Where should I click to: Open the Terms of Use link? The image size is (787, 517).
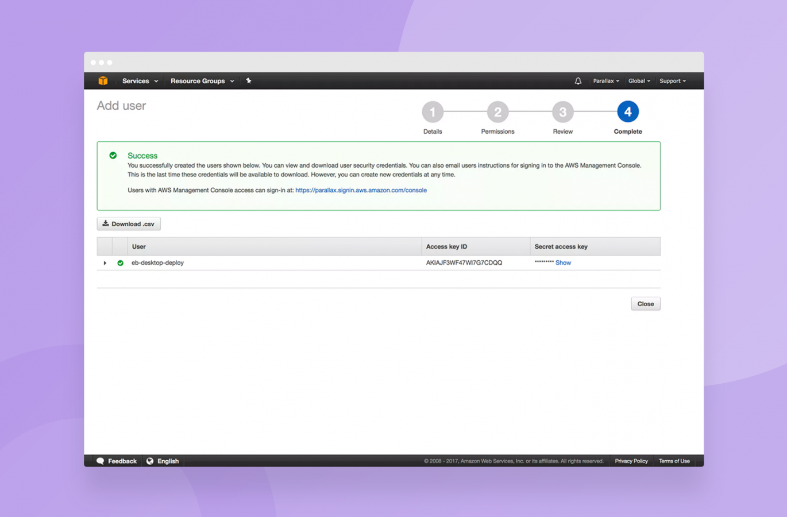[674, 461]
